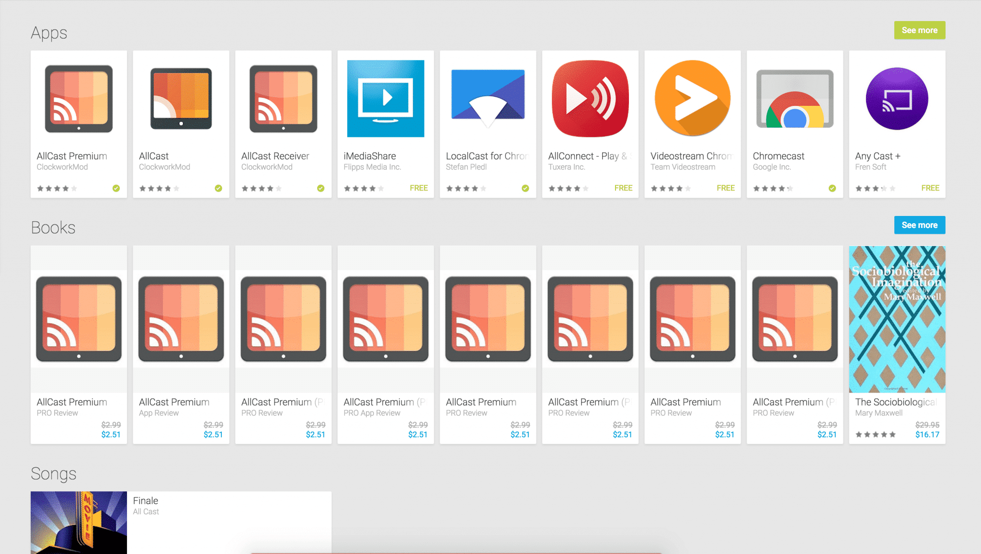
Task: Click developer name Fren Soft
Action: [870, 167]
